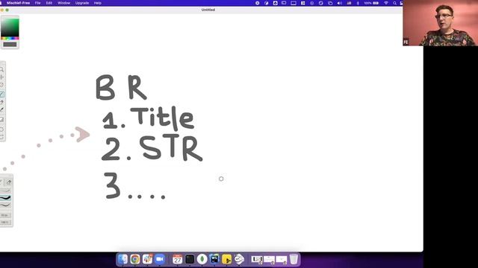478x268 pixels.
Task: Open the Help menu
Action: [x=98, y=3]
